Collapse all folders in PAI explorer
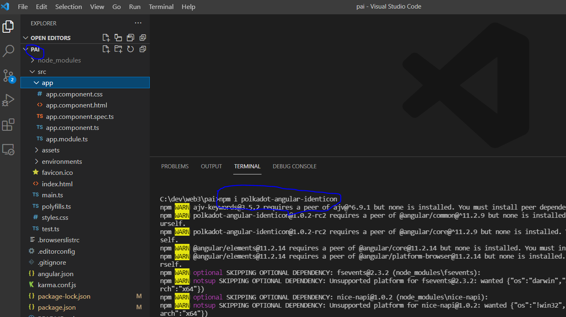 (142, 49)
